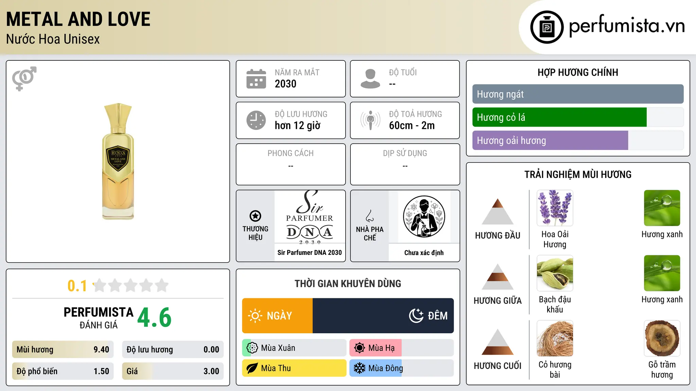Click the Hương ngát accord bar

(x=578, y=94)
